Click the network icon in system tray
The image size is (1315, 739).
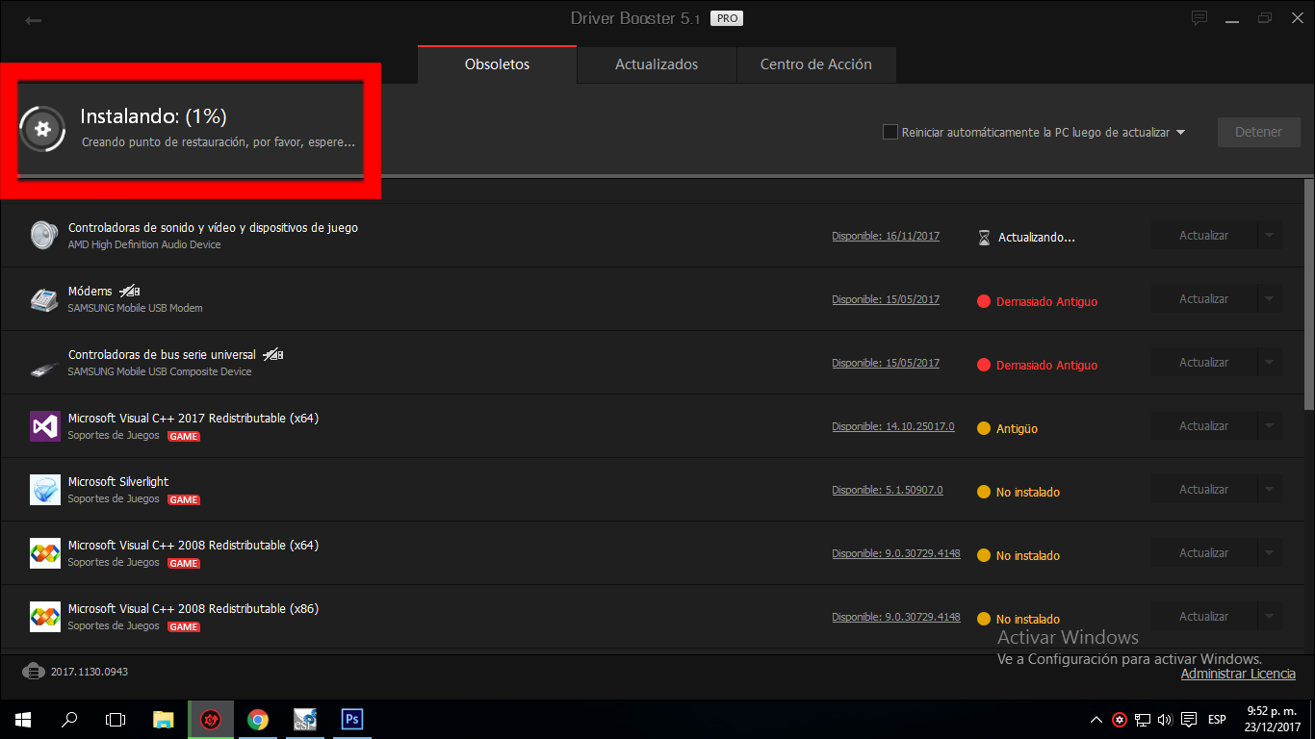click(x=1143, y=719)
